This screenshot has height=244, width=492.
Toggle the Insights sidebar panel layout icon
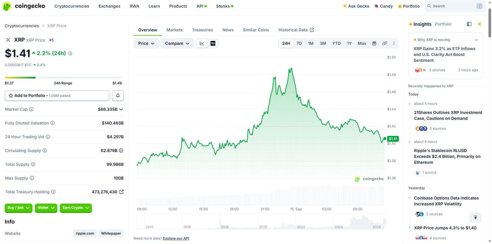coord(469,24)
